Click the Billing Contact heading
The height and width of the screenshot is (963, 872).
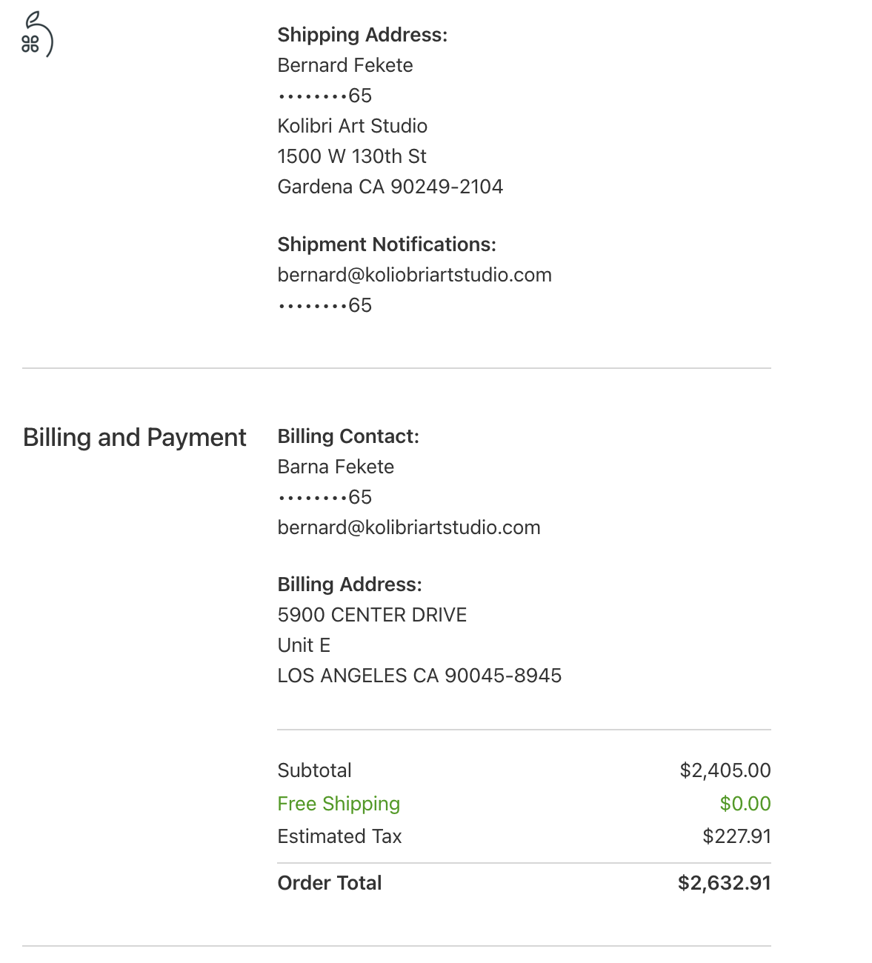348,436
